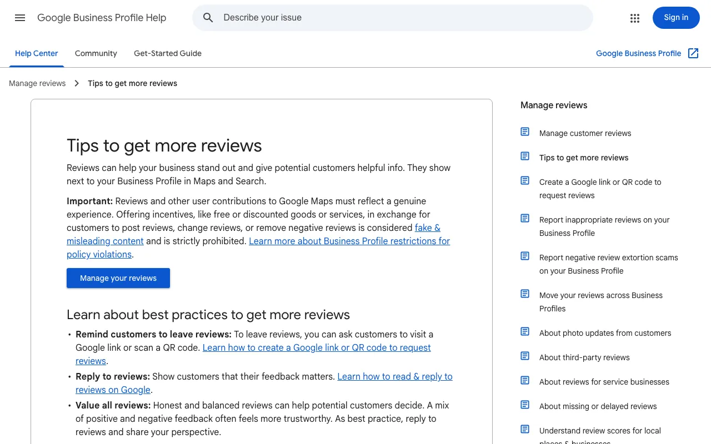Open Create a Google link or QR code article
Screen dimensions: 711x444
[600, 189]
